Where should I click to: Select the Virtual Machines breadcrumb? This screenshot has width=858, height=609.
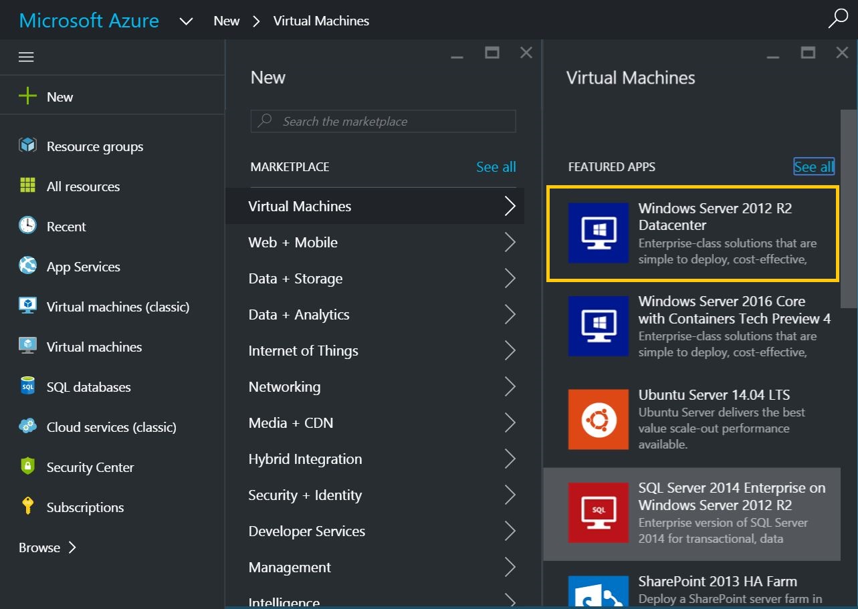coord(321,21)
